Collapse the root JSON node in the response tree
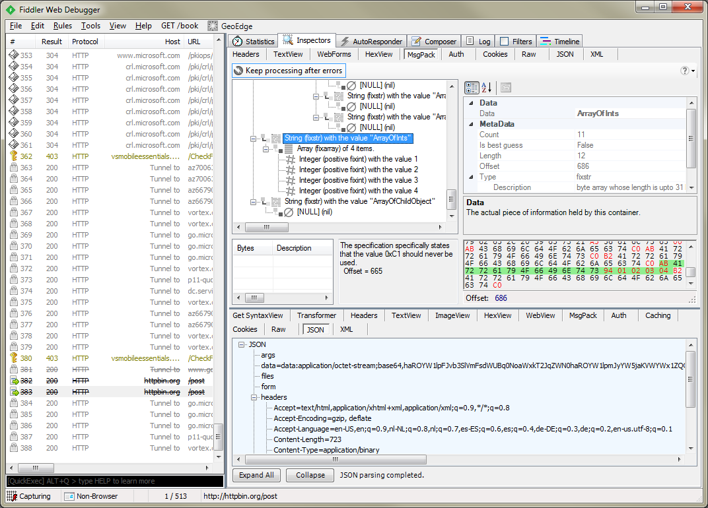This screenshot has width=708, height=508. coord(242,344)
